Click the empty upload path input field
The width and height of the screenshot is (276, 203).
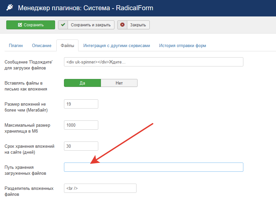click(153, 167)
